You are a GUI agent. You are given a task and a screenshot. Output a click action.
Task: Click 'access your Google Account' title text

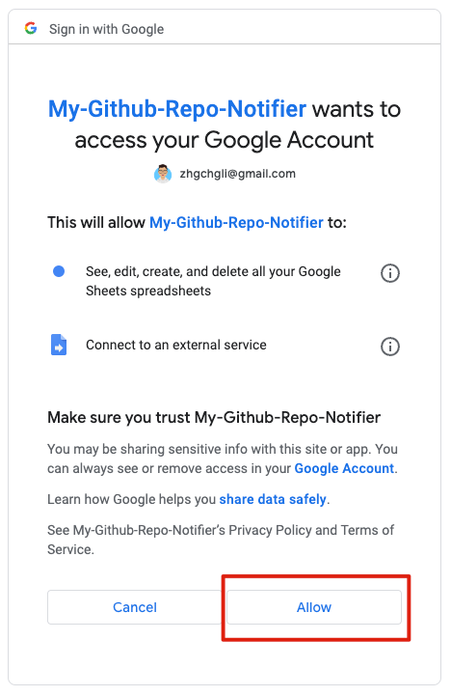click(225, 140)
